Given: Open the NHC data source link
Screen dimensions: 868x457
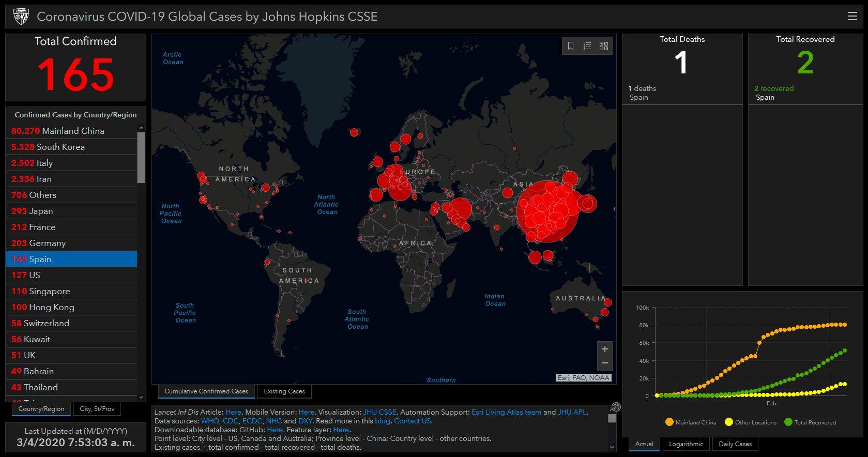Looking at the screenshot, I should click(274, 421).
